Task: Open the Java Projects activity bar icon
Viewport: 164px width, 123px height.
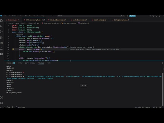Action: 2,54
